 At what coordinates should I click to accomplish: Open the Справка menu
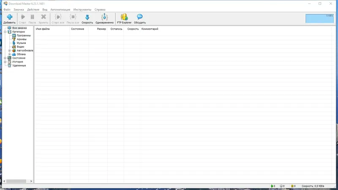(100, 10)
